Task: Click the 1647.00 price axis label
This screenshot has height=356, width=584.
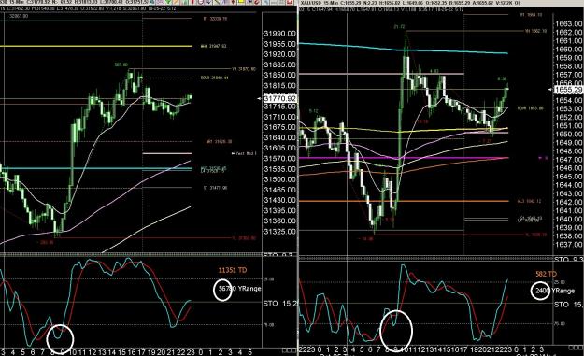Action: click(x=569, y=160)
